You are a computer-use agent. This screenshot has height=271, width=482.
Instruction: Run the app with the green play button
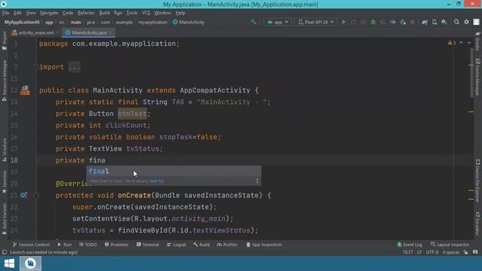(x=343, y=22)
